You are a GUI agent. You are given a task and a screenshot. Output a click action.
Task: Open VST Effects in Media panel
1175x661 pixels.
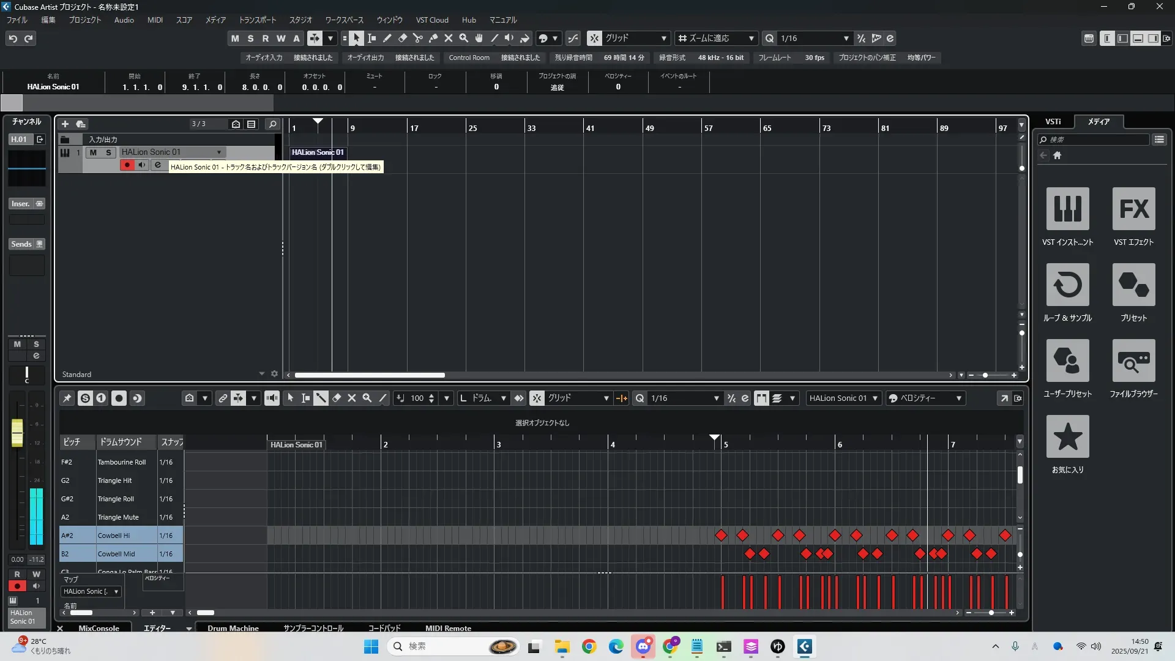[x=1133, y=209]
